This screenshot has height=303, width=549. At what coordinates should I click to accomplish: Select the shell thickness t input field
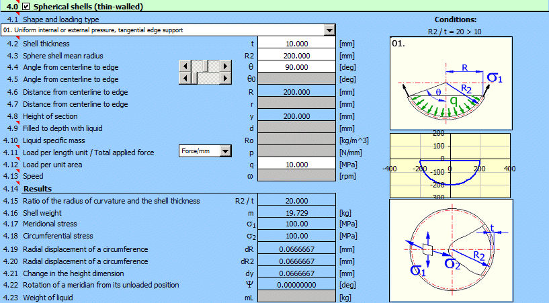[296, 44]
